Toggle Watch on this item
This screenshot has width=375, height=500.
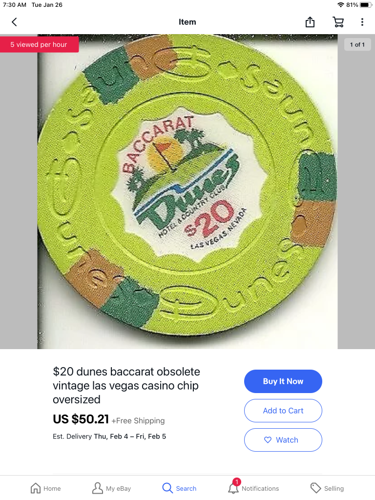(x=283, y=440)
